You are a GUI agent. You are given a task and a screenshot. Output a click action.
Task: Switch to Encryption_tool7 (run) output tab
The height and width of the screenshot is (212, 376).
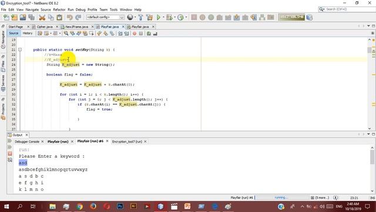coord(127,141)
